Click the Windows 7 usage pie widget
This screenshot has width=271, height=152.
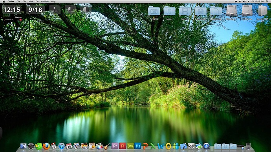pyautogui.click(x=86, y=9)
